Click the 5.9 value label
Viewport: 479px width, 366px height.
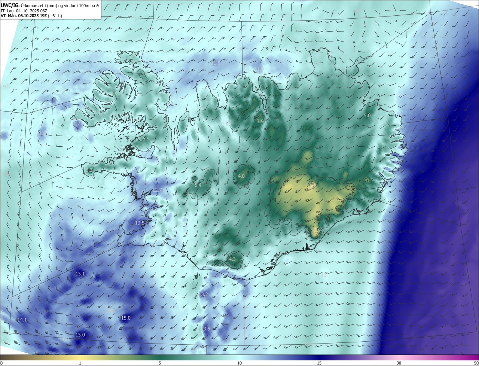[146, 138]
